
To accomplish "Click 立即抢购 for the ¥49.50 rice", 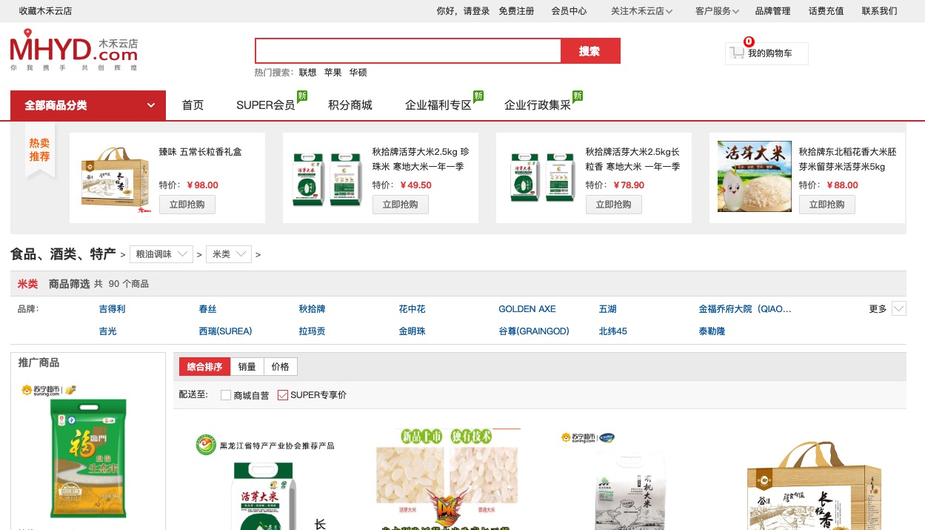I will (401, 205).
